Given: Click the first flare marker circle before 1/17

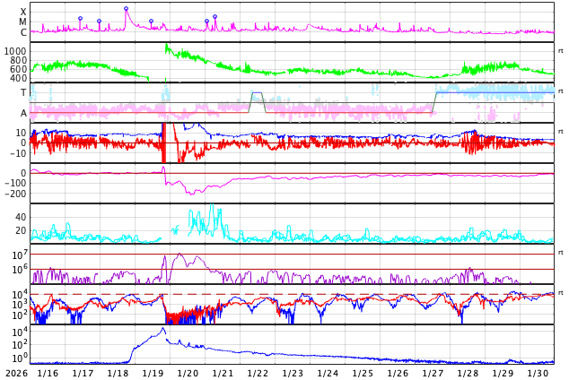Looking at the screenshot, I should coord(80,18).
